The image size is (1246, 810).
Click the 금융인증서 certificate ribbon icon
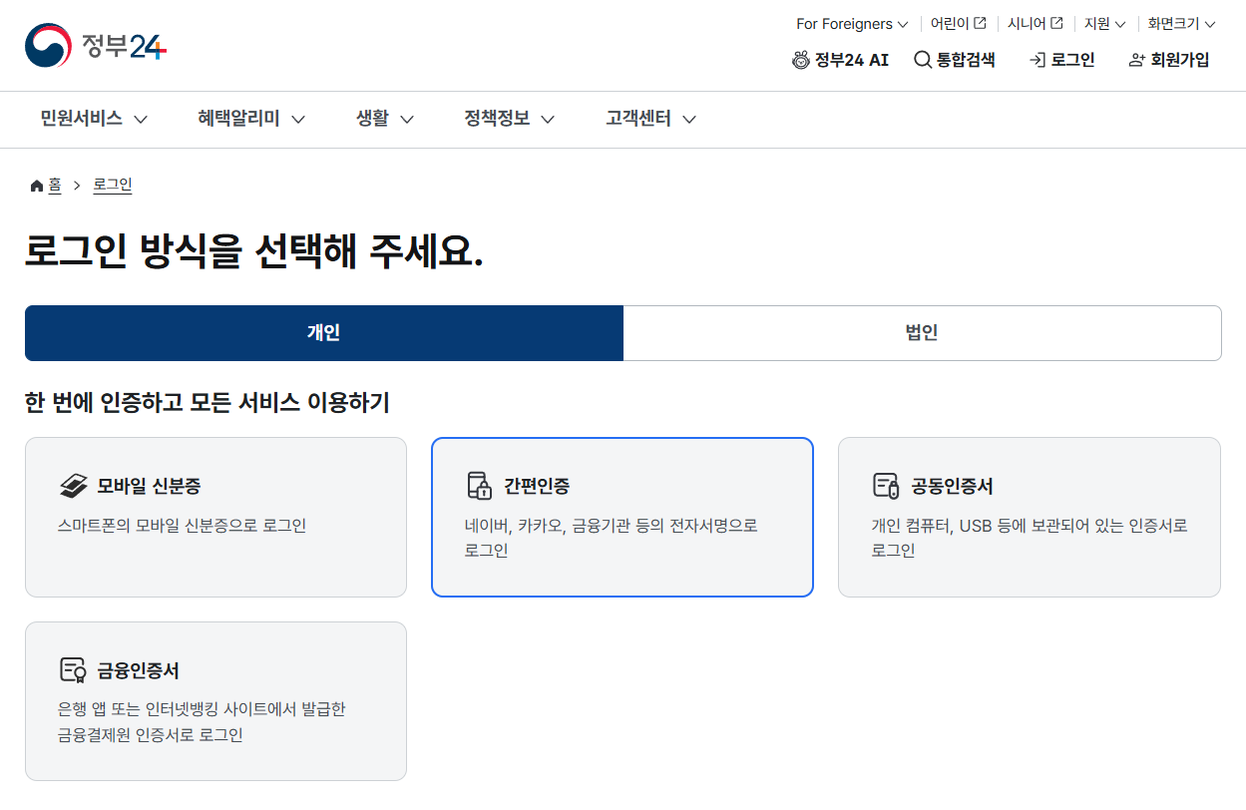73,670
